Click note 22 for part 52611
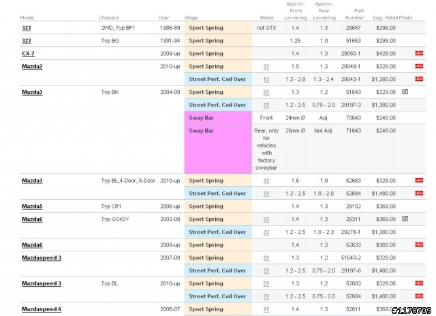This screenshot has height=316, width=436. tap(266, 309)
